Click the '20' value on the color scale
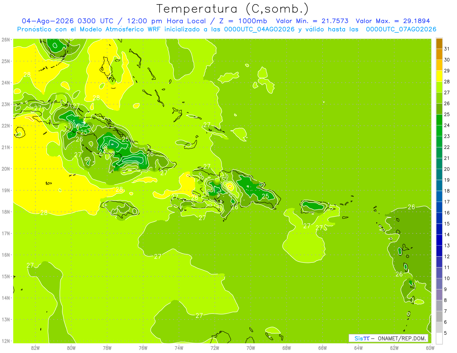The width and height of the screenshot is (457, 353). 447,169
